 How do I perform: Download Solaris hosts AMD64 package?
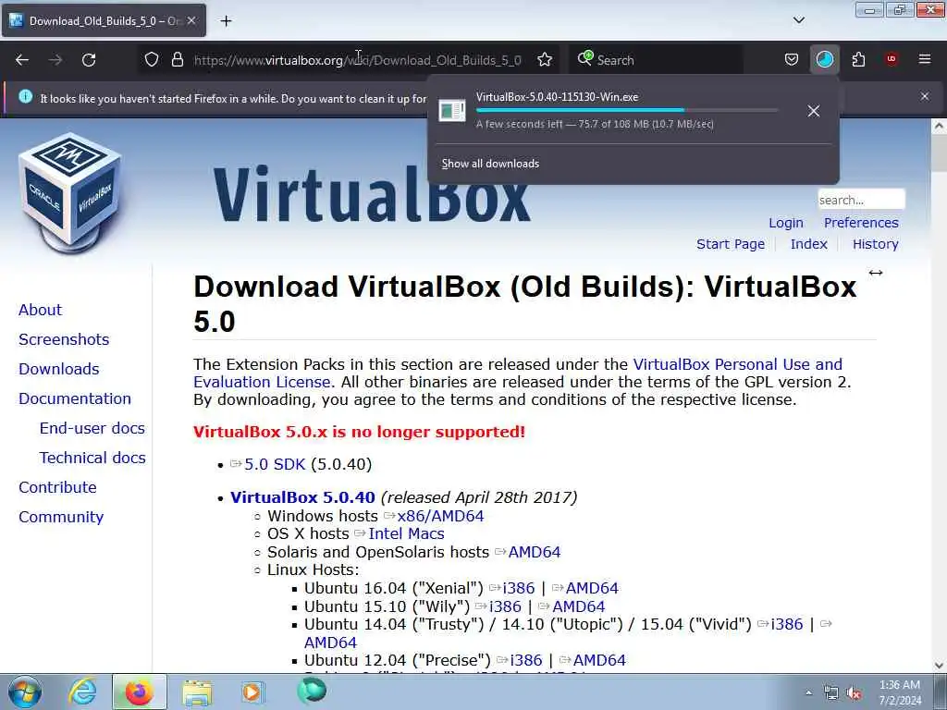coord(535,552)
